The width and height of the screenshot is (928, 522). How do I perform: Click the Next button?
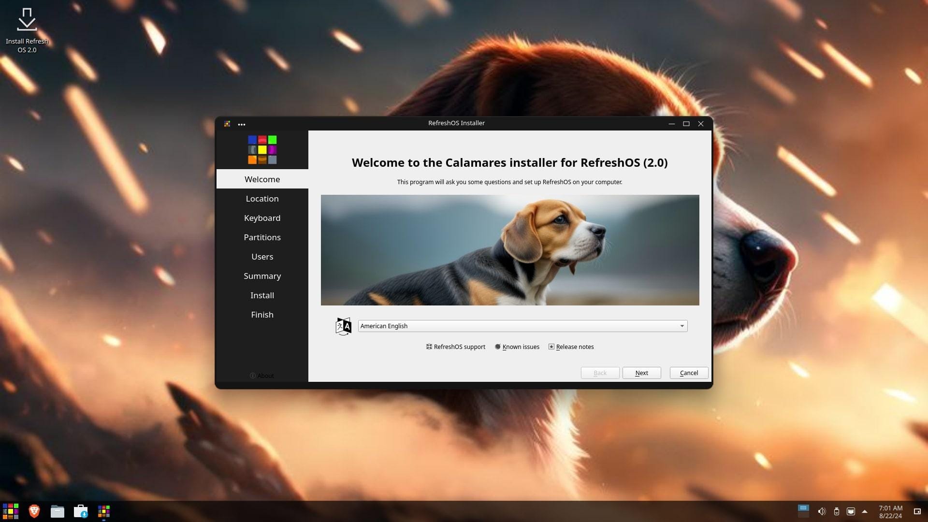coord(641,373)
